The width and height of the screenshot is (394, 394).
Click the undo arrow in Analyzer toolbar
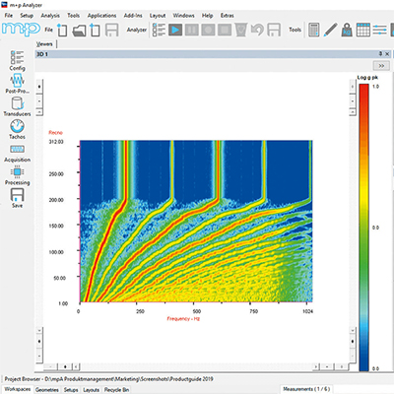(x=257, y=30)
